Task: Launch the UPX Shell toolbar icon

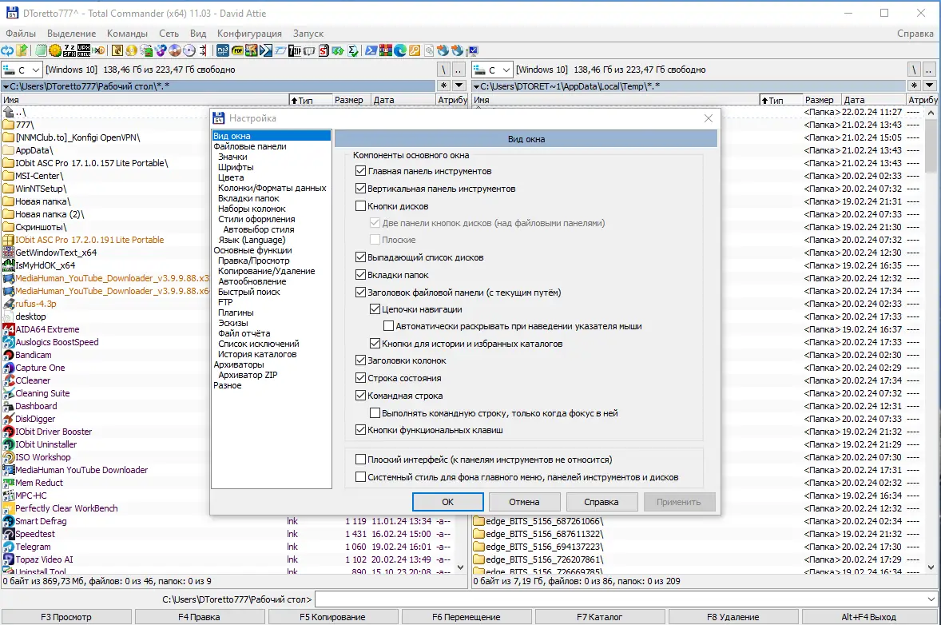Action: (x=84, y=50)
